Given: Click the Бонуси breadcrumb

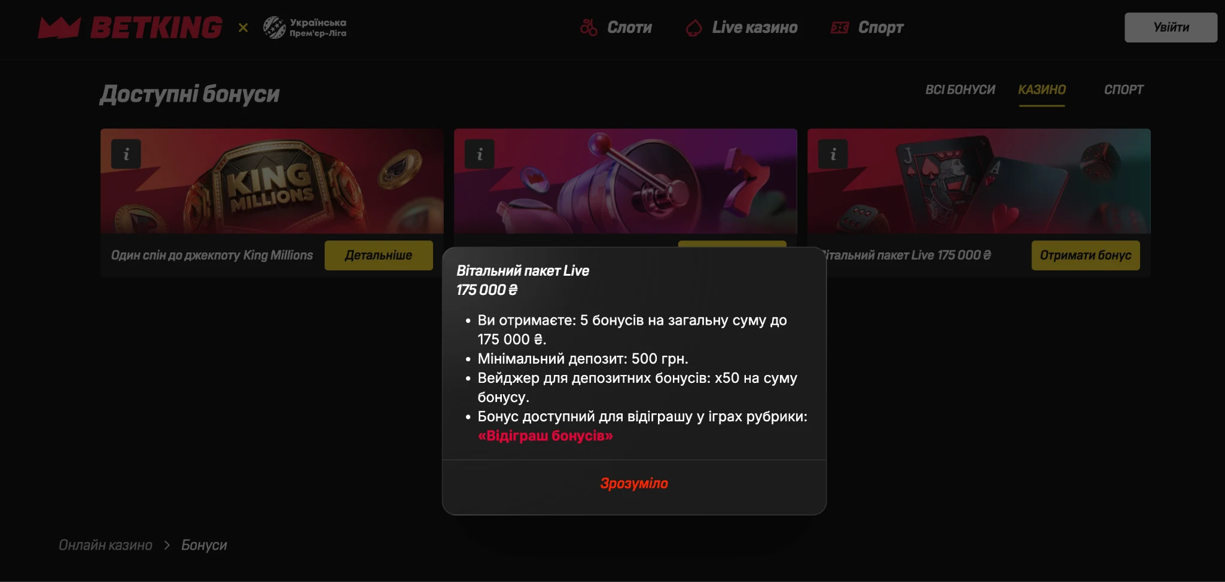Looking at the screenshot, I should (204, 545).
